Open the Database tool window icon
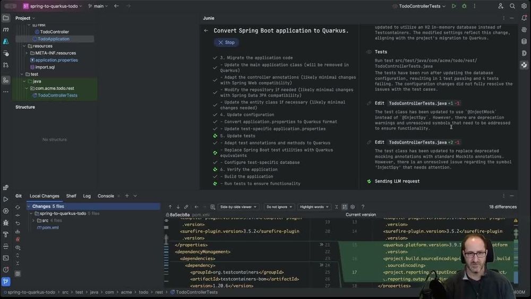 click(524, 41)
